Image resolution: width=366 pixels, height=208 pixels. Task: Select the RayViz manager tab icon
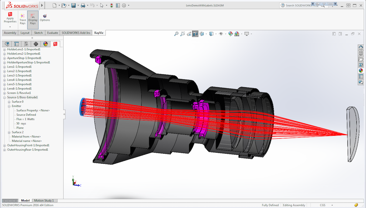(55, 44)
